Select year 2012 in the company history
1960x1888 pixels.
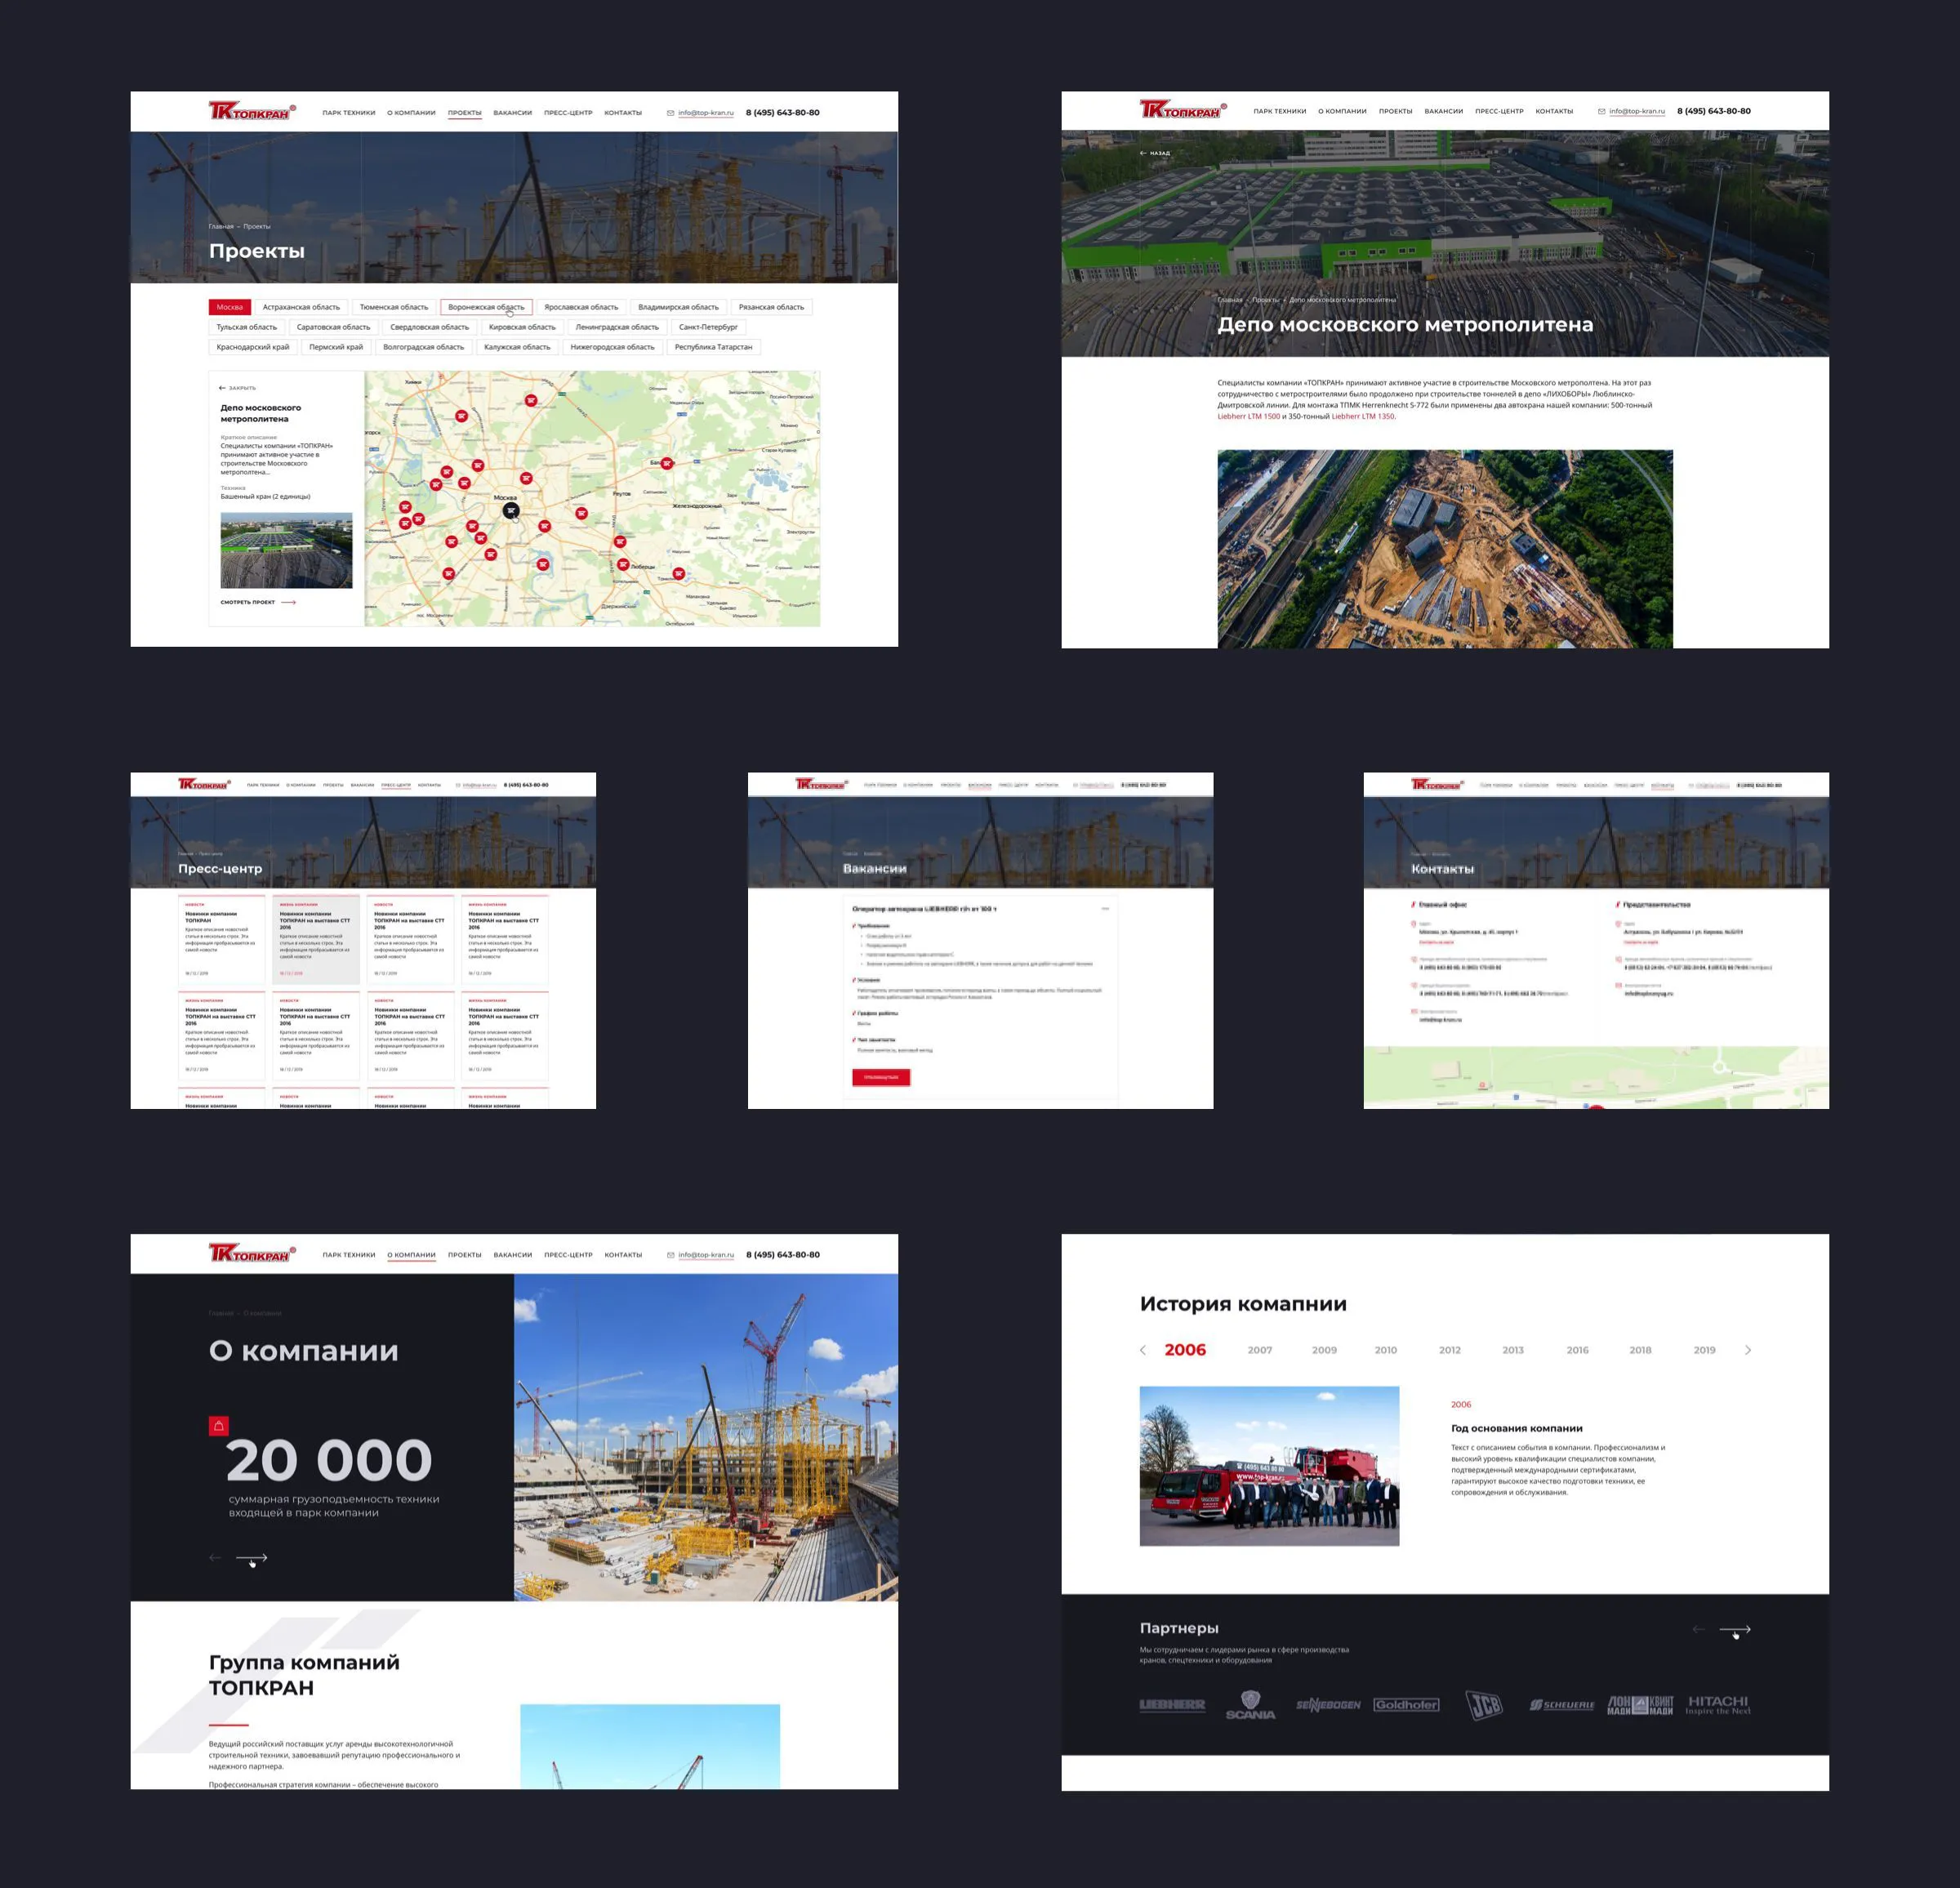coord(1450,1350)
